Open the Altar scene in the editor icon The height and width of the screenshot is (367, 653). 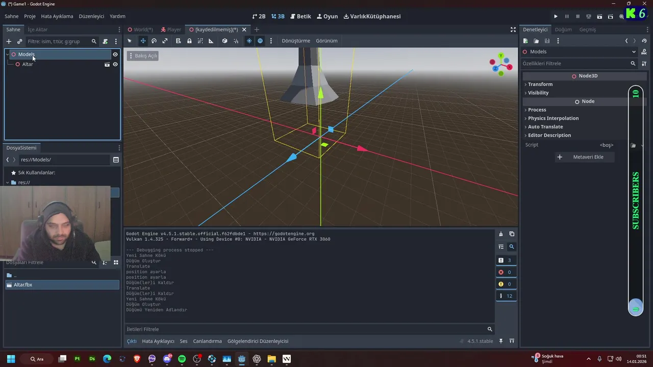coord(107,64)
